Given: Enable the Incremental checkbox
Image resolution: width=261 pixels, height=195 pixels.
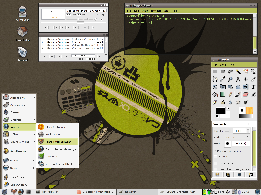Looking at the screenshot, I should click(215, 163).
